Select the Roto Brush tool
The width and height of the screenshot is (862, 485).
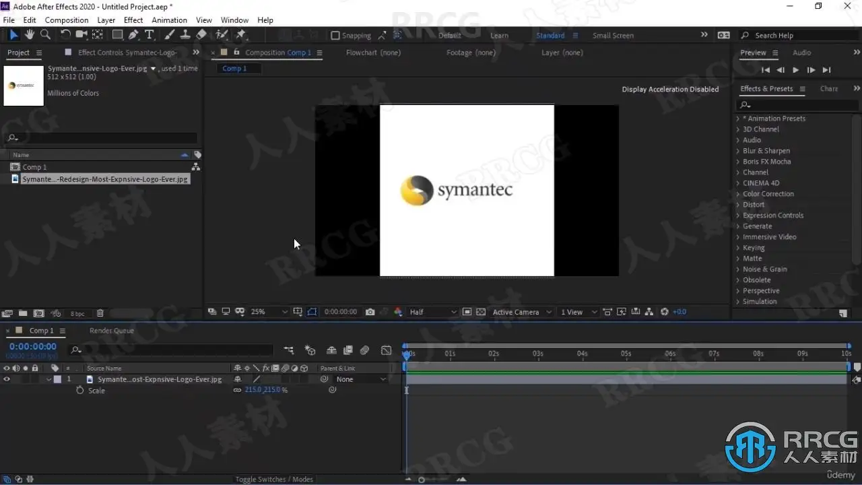(x=222, y=35)
